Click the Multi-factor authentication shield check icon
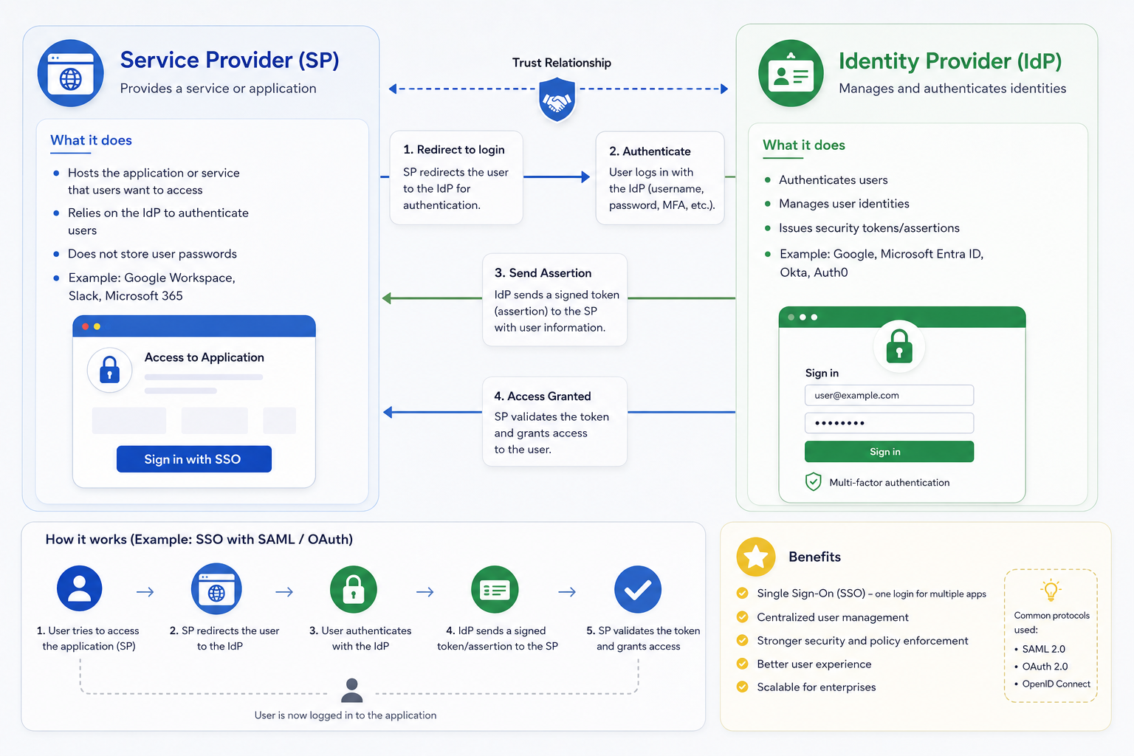 point(813,482)
